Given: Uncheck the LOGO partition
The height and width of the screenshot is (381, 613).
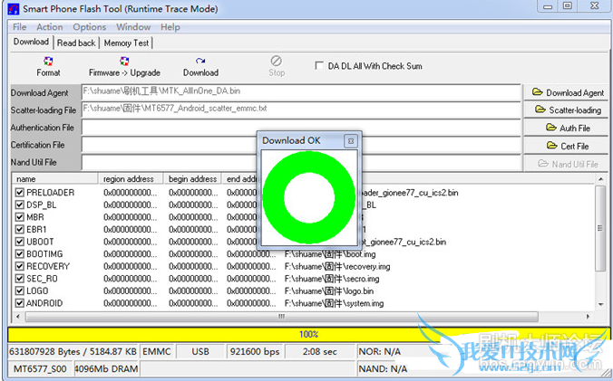Looking at the screenshot, I should [x=19, y=291].
